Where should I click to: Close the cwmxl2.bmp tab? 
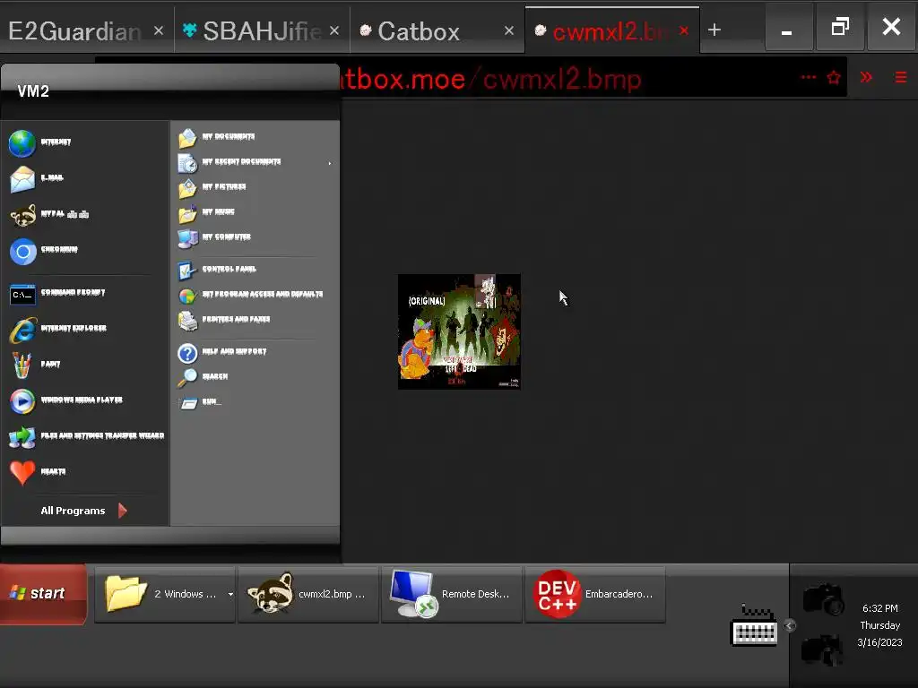coord(684,30)
